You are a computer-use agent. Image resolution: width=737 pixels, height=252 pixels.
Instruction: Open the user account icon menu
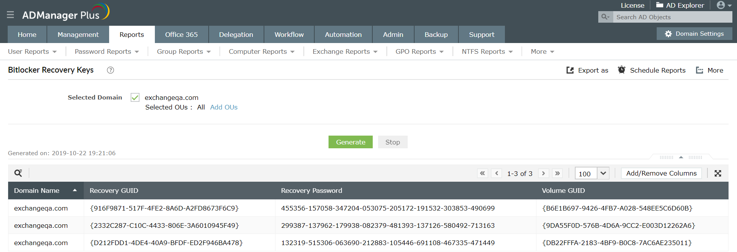pyautogui.click(x=724, y=5)
